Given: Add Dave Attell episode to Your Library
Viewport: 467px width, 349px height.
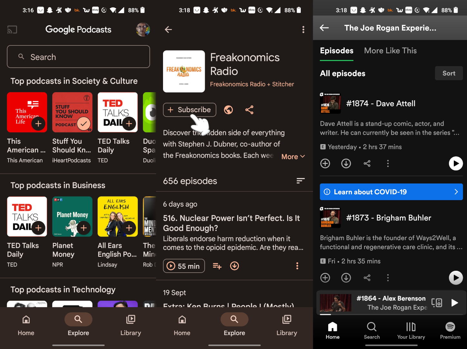Looking at the screenshot, I should [x=325, y=163].
